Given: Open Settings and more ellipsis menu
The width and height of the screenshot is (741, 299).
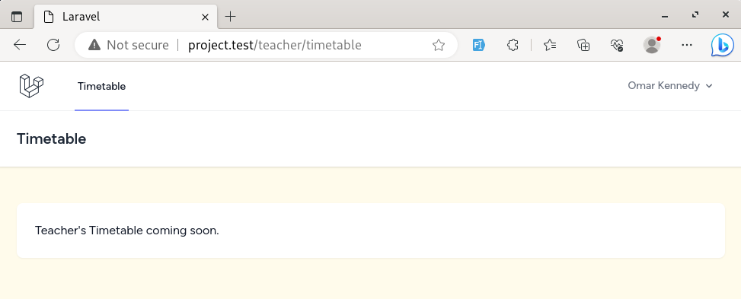Looking at the screenshot, I should point(687,45).
